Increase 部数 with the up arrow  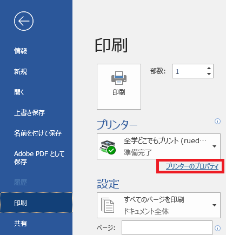[x=209, y=68]
